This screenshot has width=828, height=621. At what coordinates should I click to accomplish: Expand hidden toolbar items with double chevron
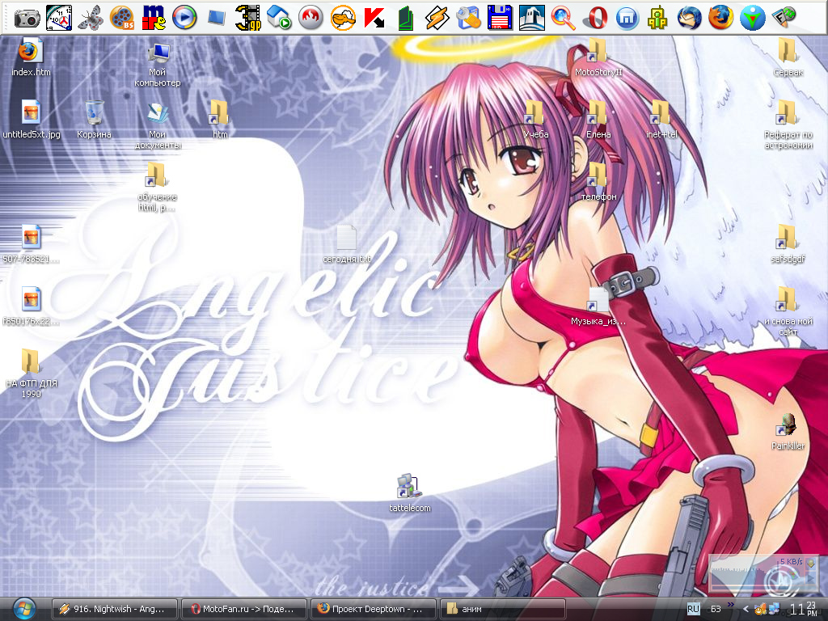(x=731, y=605)
